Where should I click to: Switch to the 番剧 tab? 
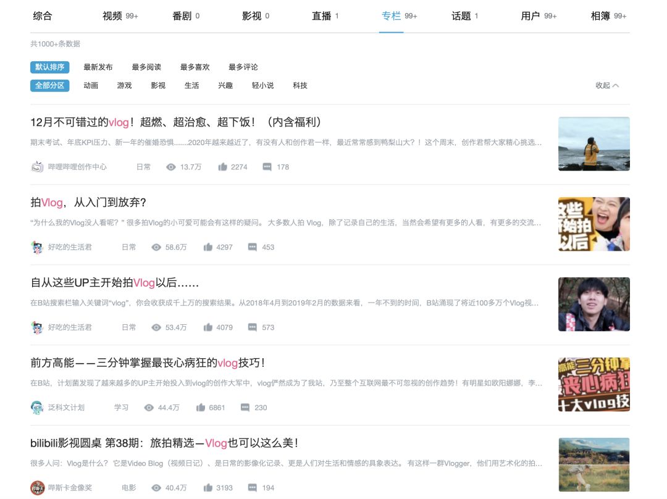(186, 16)
